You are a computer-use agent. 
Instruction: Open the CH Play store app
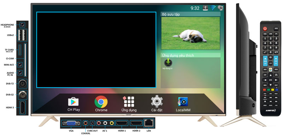click(x=73, y=102)
